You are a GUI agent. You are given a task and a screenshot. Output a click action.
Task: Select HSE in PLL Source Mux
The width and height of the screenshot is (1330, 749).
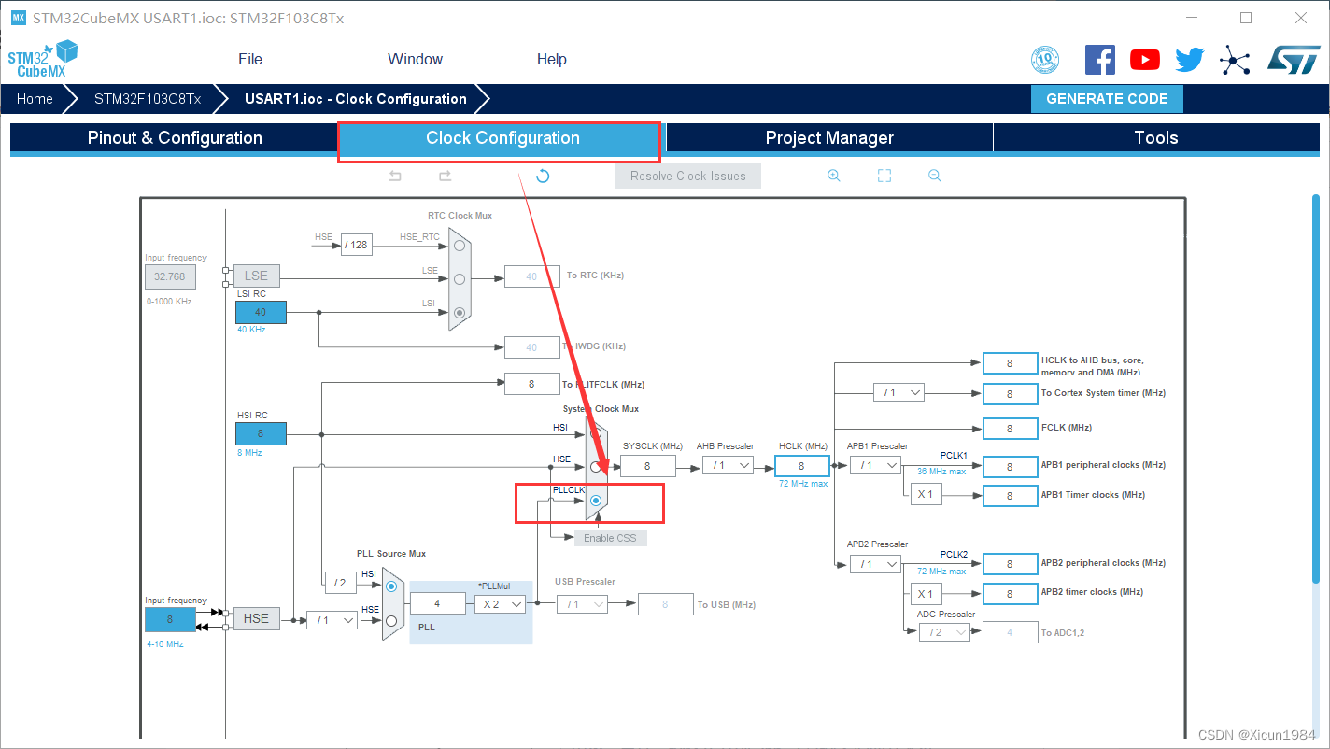(391, 620)
